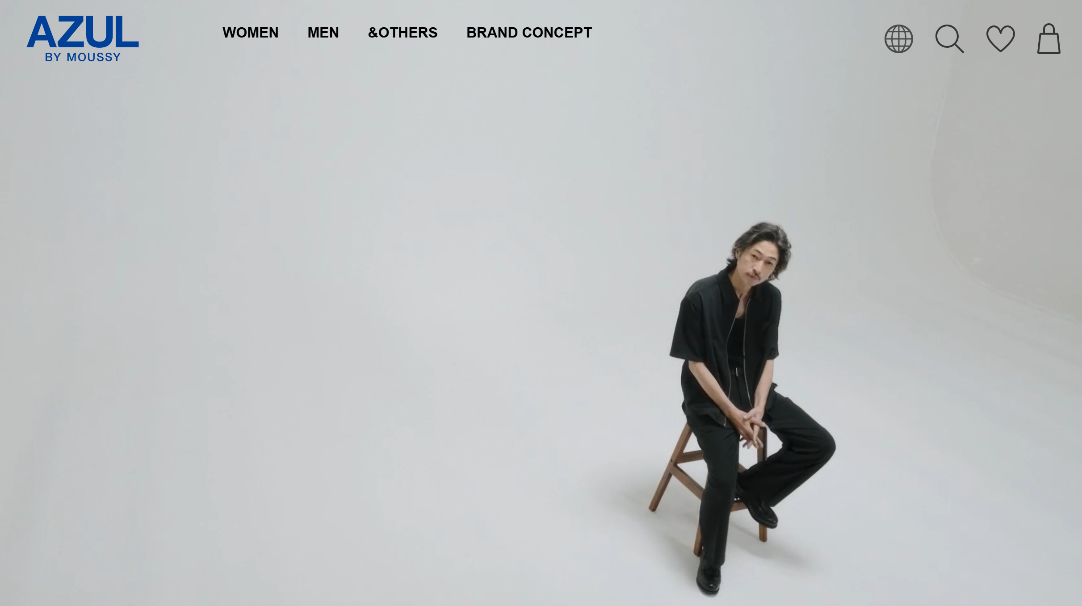Start a product search from the header
Screen dimensions: 1082x606
[949, 39]
